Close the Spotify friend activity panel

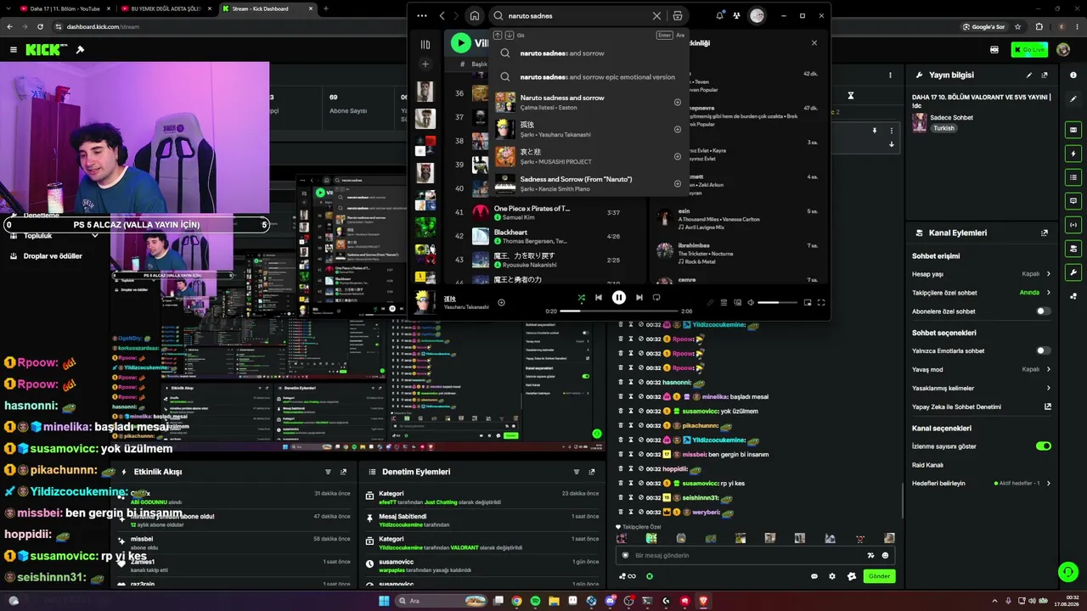[x=814, y=42]
